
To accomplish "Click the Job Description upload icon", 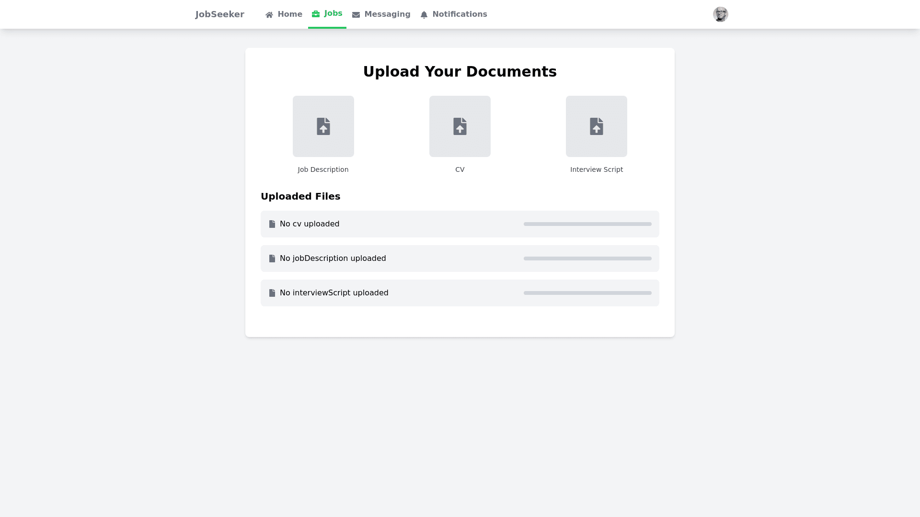I will (323, 126).
